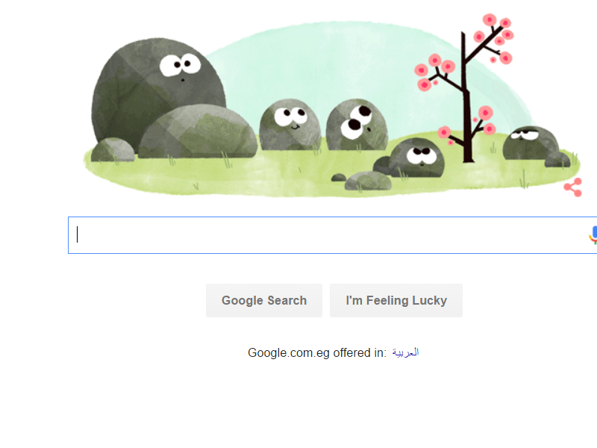Screen dimensions: 597x448
Task: Click the surprised rock beside the tree
Action: pos(416,158)
